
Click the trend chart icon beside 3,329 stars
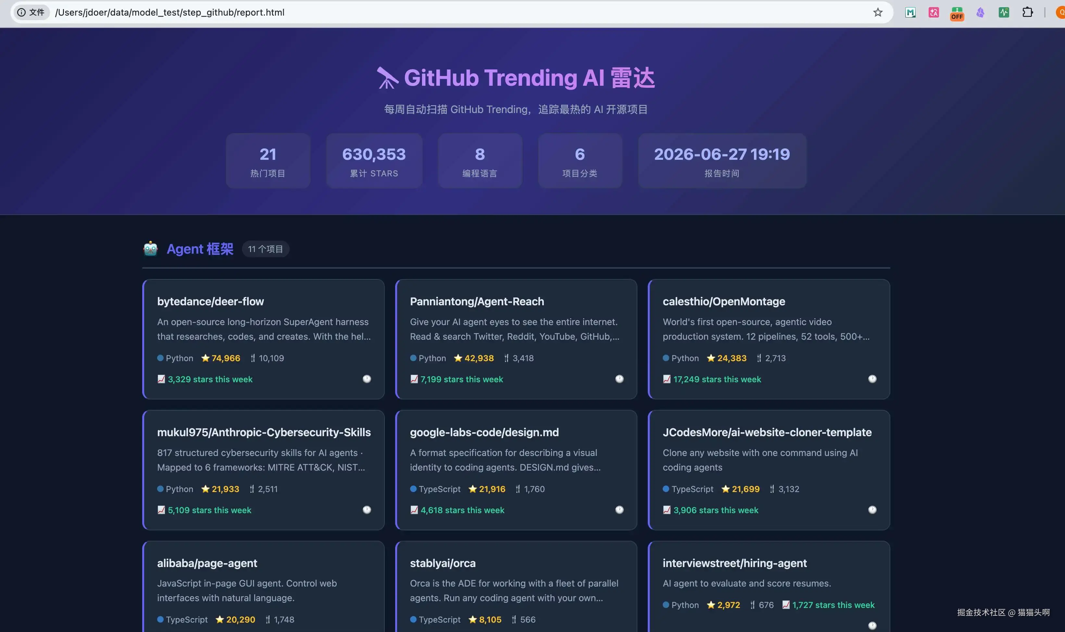click(x=161, y=379)
